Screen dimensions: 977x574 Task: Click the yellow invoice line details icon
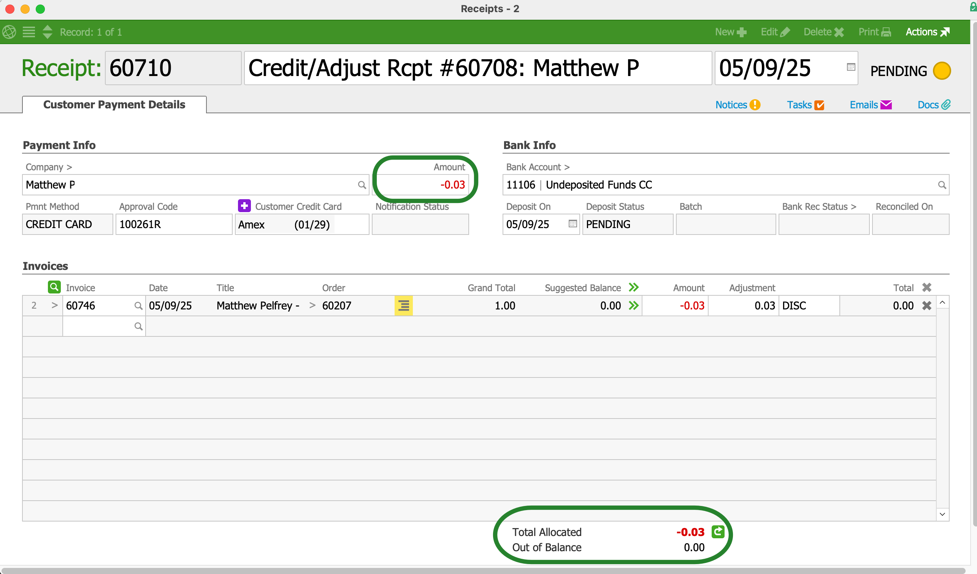coord(403,305)
